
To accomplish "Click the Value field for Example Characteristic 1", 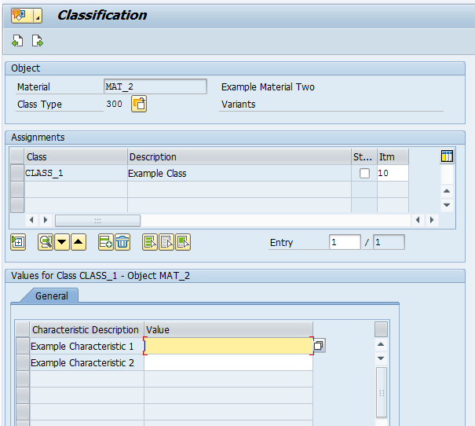I will [228, 346].
